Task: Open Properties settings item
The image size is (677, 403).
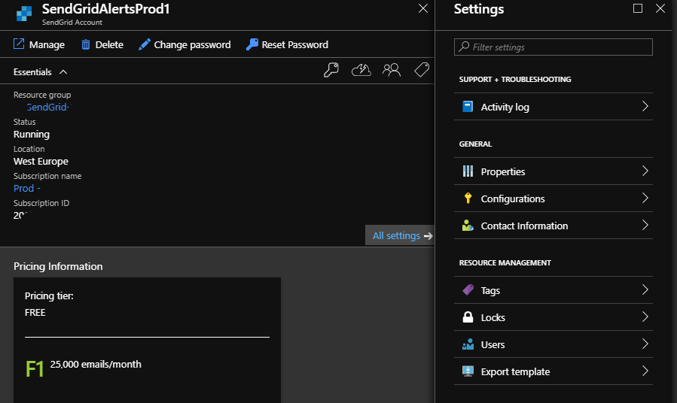Action: tap(553, 171)
